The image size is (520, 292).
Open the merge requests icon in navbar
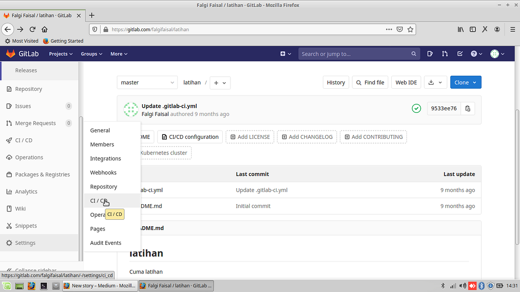click(x=445, y=53)
